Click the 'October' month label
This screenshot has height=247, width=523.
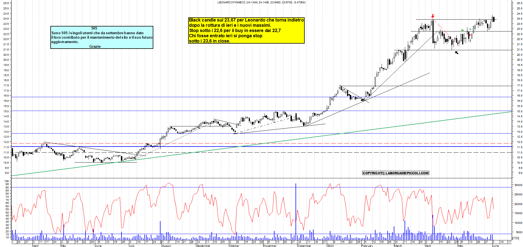[x=234, y=246]
